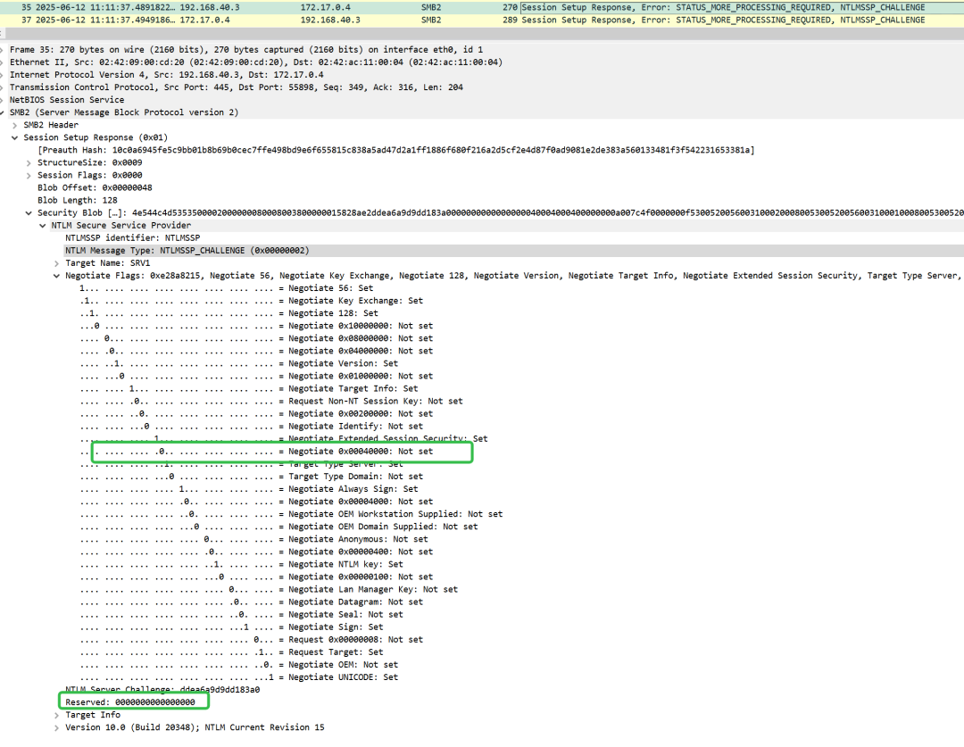The height and width of the screenshot is (747, 964).
Task: Select Negotiate 0x00200000 flag line
Action: 256,414
